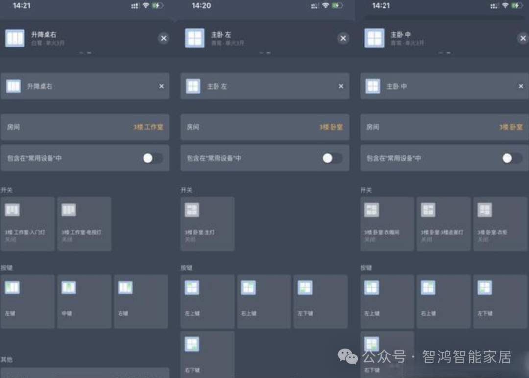Tap the 主卧 左 device icon in header

[194, 38]
